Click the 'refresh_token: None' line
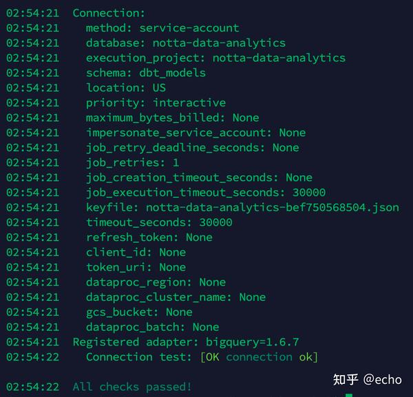This screenshot has height=397, width=413. pyautogui.click(x=149, y=237)
